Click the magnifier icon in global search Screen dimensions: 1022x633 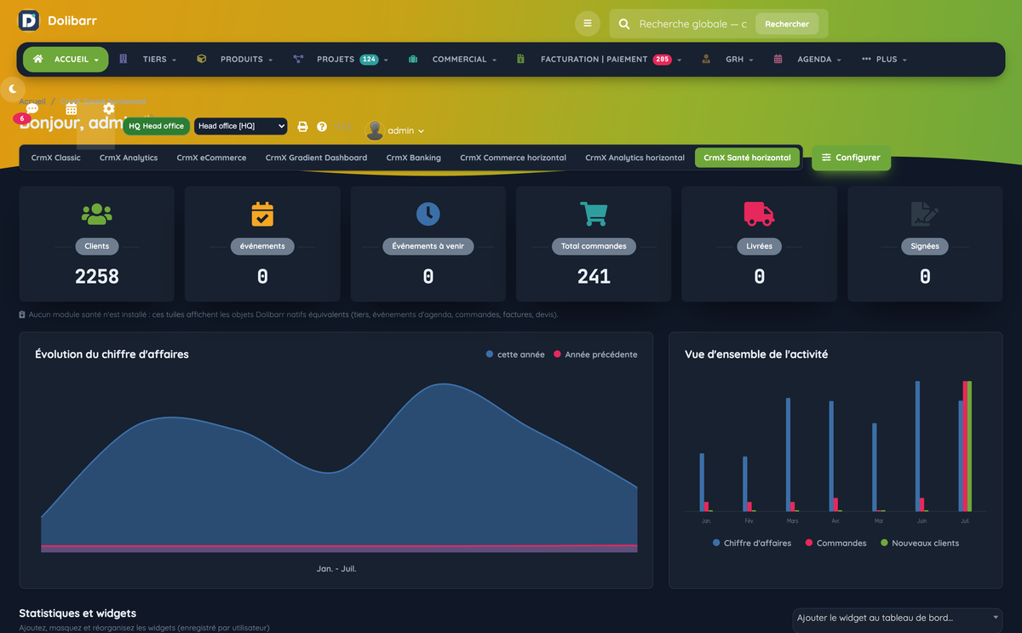point(624,24)
